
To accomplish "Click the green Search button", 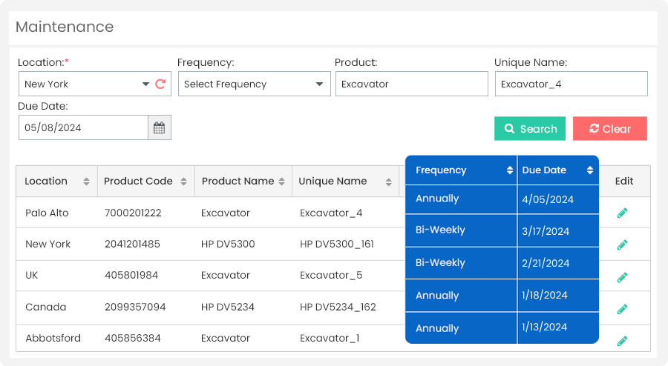I will [530, 129].
